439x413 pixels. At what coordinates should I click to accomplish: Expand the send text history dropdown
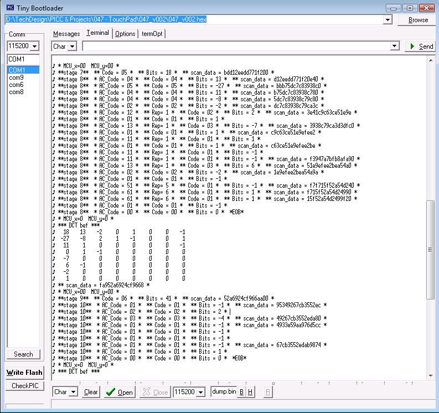point(395,46)
